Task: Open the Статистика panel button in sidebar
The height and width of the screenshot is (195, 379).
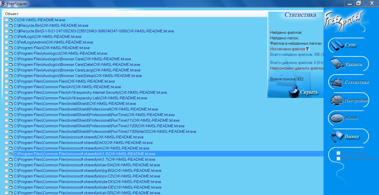Action: coord(348,82)
